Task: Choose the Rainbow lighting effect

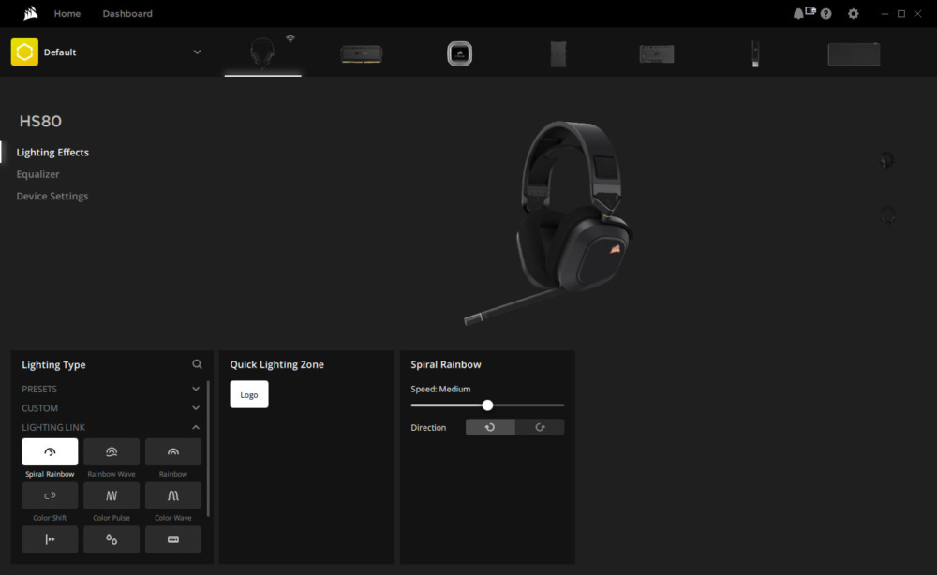Action: click(x=172, y=452)
